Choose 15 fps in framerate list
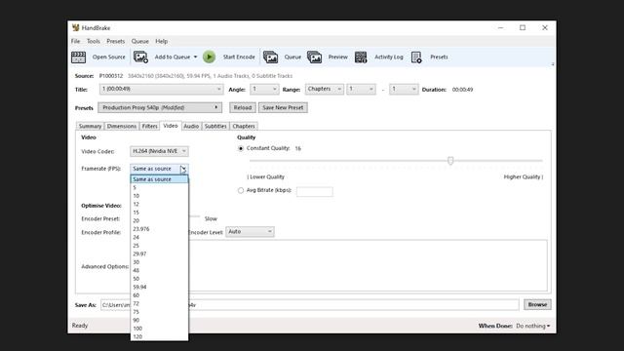Viewport: 624px width, 351px height. click(x=159, y=213)
